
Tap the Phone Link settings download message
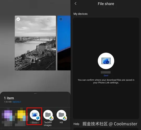106,81
